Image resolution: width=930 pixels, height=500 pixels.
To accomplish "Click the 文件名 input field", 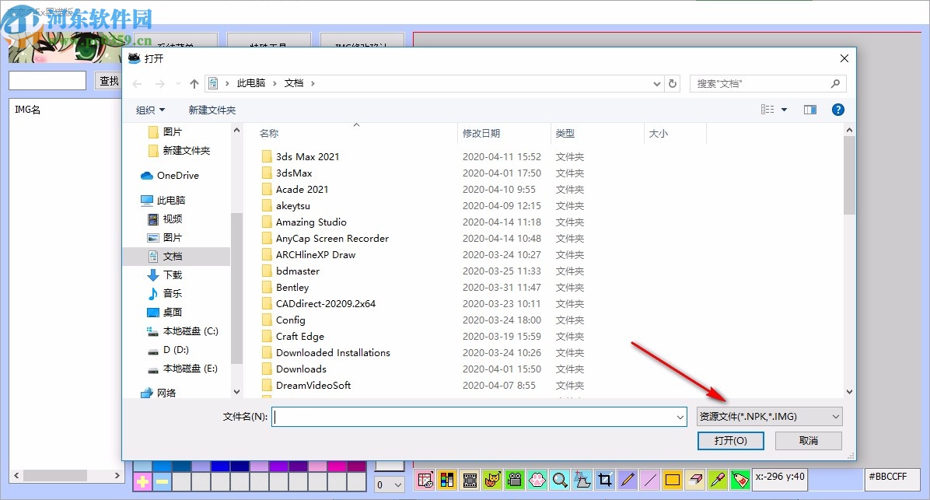I will [x=479, y=417].
